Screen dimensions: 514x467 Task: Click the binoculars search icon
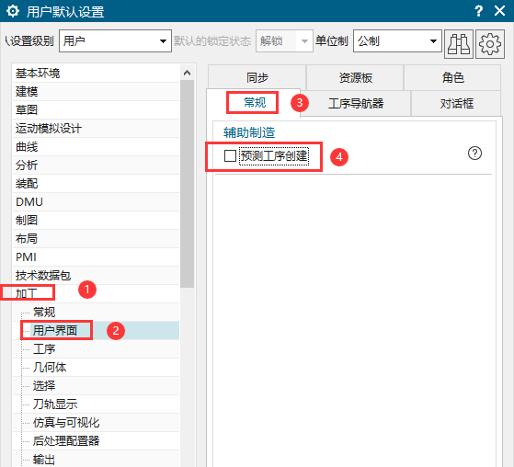[x=459, y=44]
